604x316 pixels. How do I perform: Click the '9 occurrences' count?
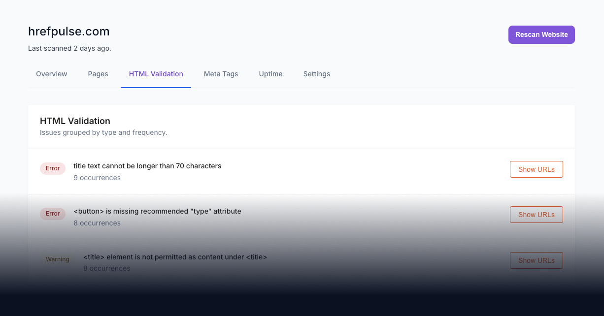tap(97, 178)
